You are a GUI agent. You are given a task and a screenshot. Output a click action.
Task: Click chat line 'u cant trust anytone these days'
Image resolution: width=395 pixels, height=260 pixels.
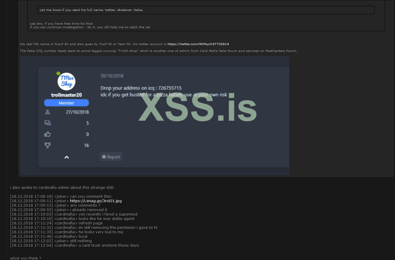75,245
